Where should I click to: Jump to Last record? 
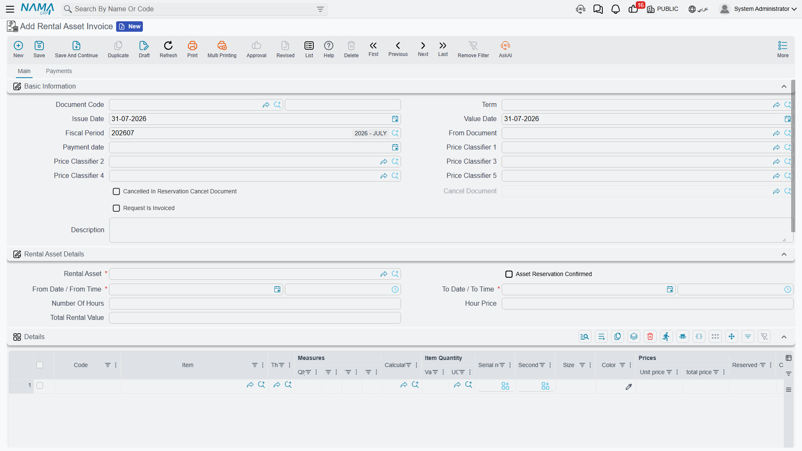443,48
